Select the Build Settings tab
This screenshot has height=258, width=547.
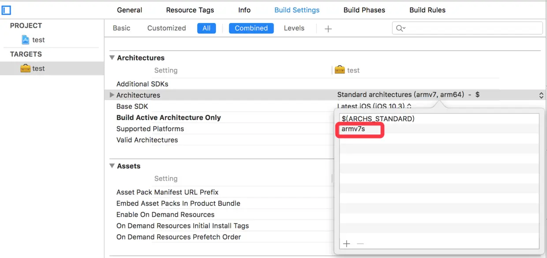(x=297, y=10)
